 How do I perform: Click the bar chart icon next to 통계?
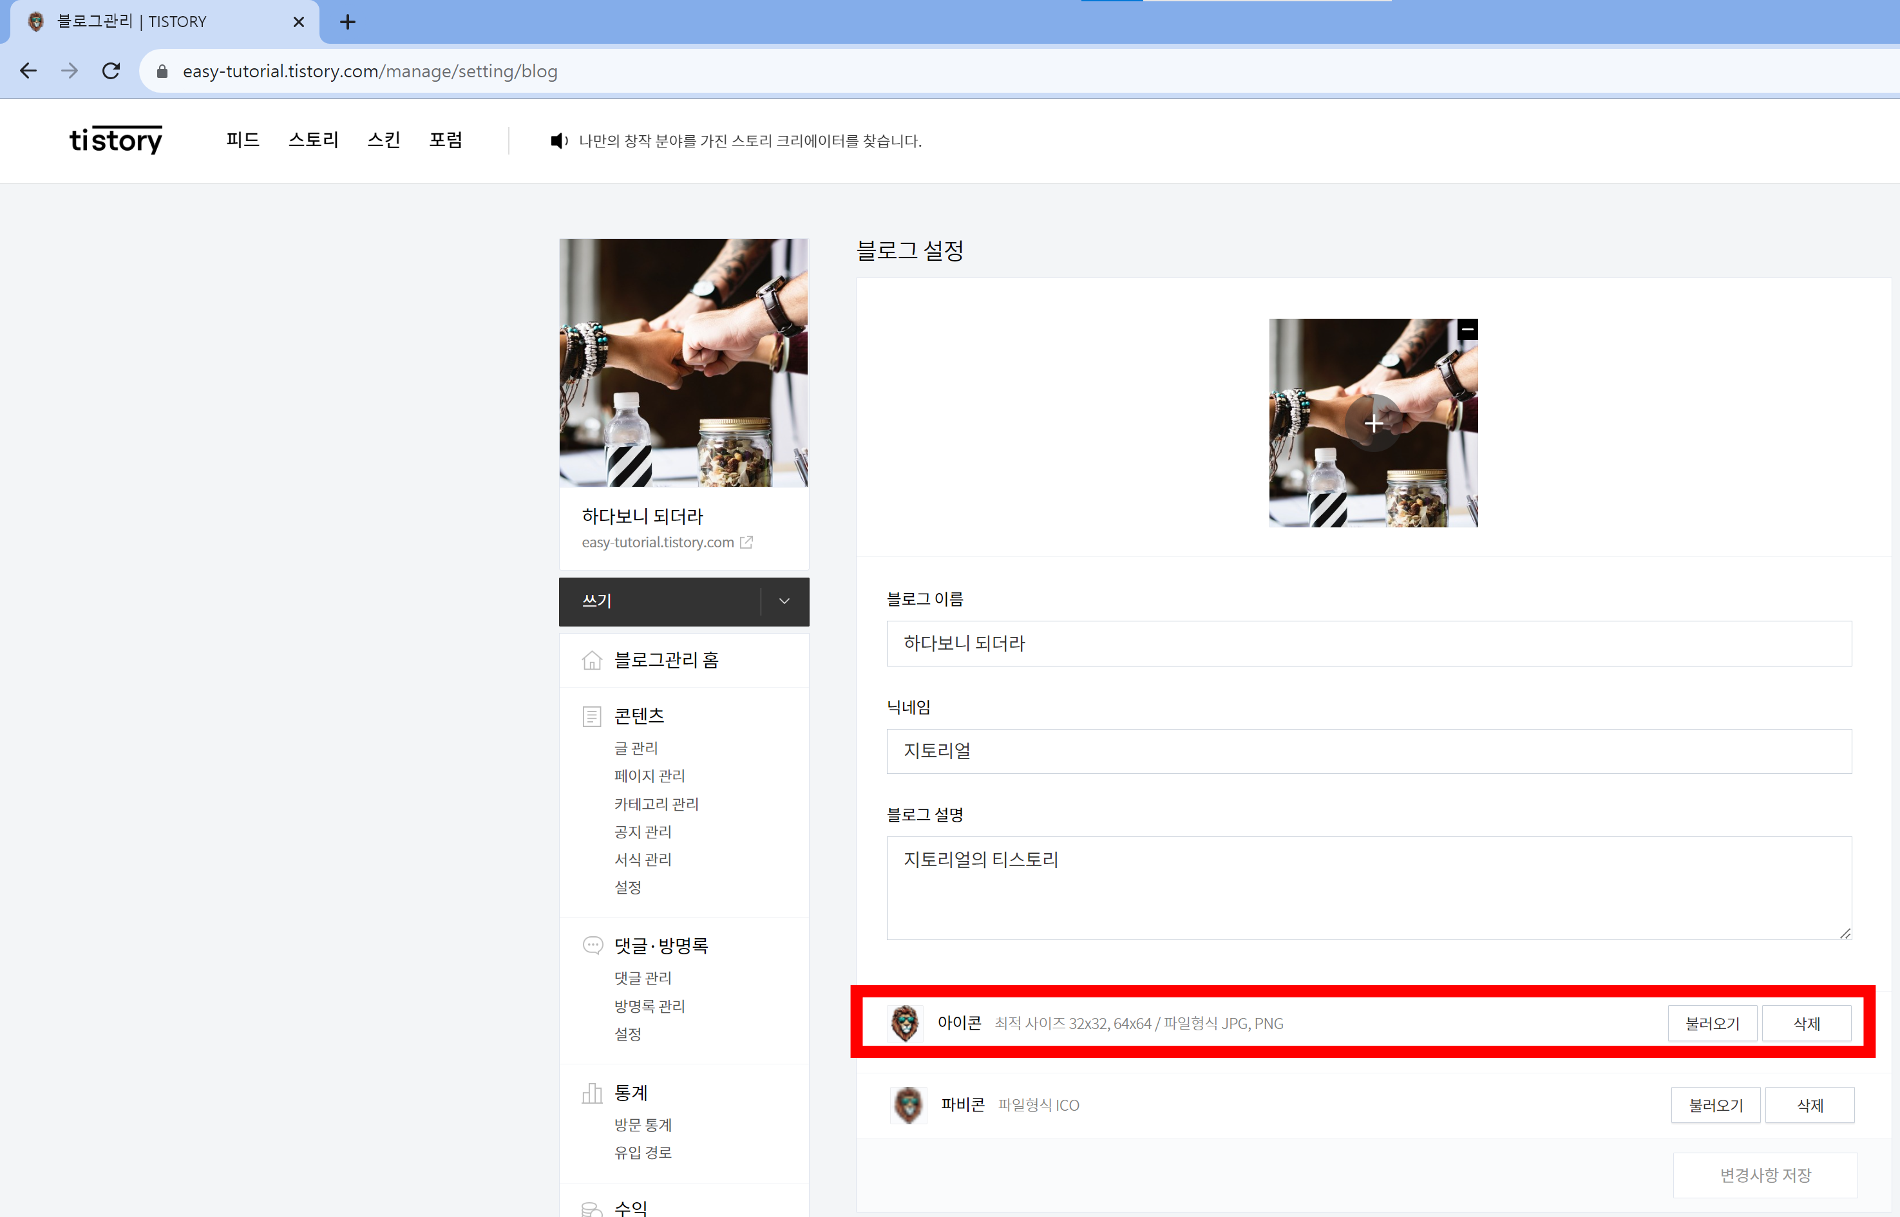click(x=592, y=1093)
